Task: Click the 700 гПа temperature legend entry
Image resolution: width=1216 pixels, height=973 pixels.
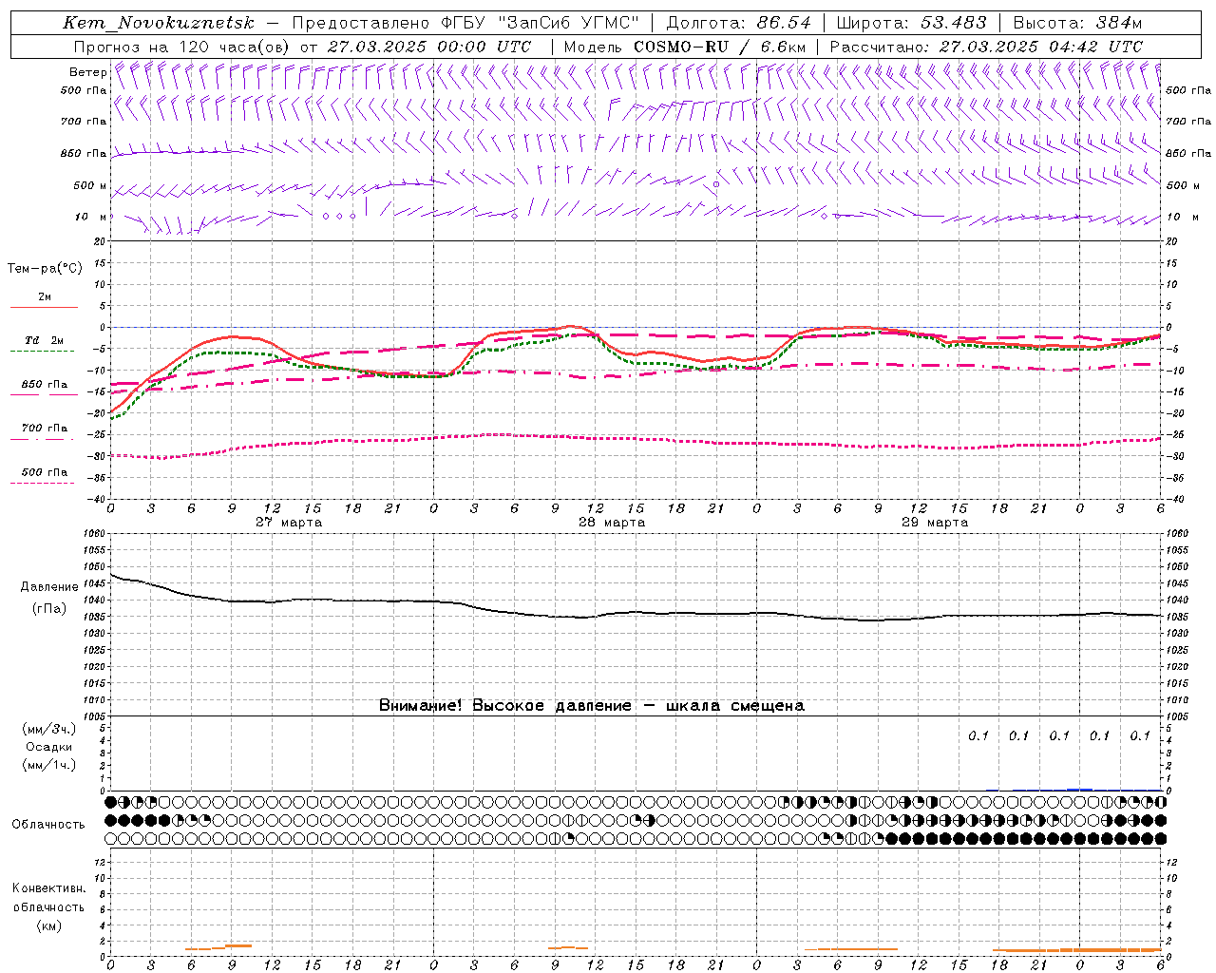Action: point(45,429)
